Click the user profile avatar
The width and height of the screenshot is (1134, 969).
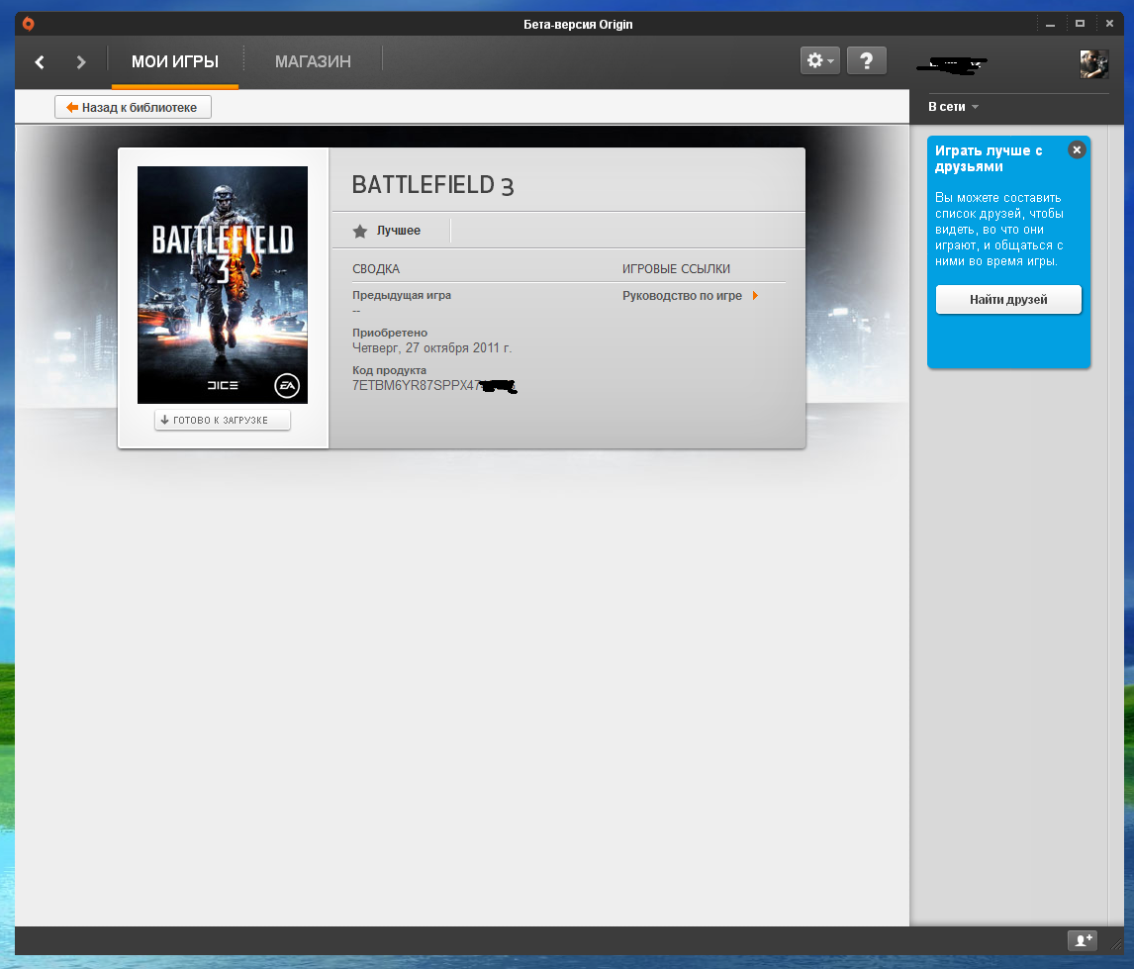[x=1093, y=64]
